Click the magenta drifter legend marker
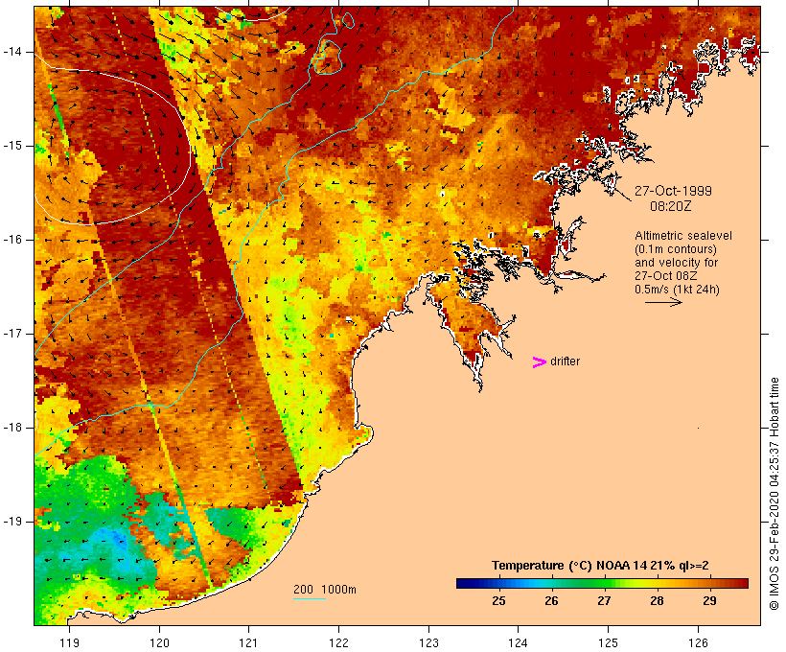786x652 pixels. (x=540, y=362)
